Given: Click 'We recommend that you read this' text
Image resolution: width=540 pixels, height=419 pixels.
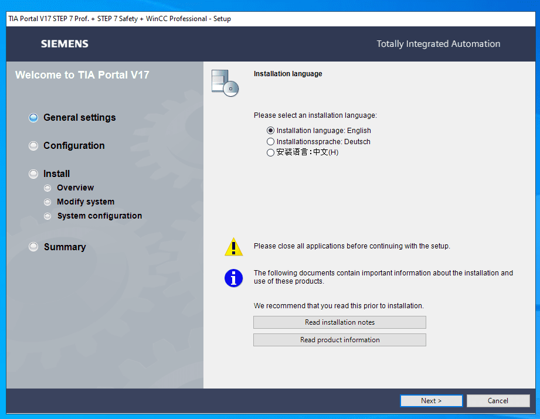Looking at the screenshot, I should pos(339,306).
